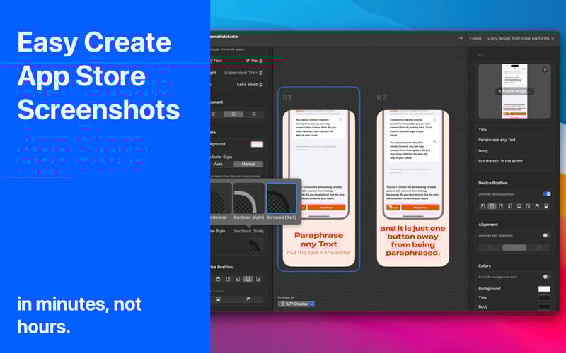Close the chosen image with the X icon
The image size is (566, 353).
pyautogui.click(x=545, y=69)
